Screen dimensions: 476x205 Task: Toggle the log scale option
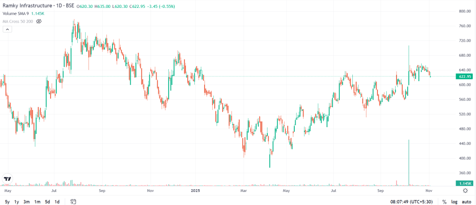point(455,202)
